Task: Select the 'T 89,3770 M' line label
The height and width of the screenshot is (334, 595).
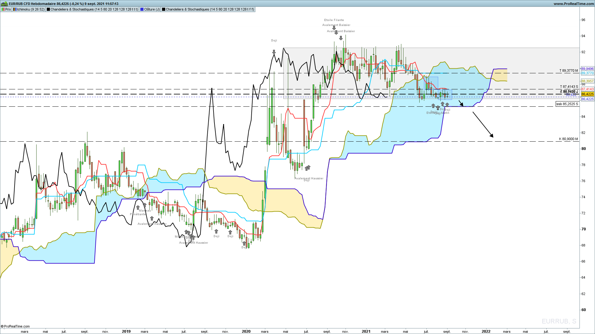Action: click(x=569, y=71)
